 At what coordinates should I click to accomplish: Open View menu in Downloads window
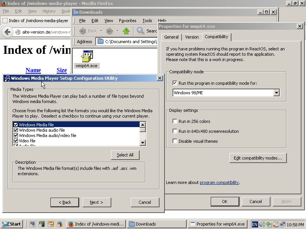tap(109, 21)
